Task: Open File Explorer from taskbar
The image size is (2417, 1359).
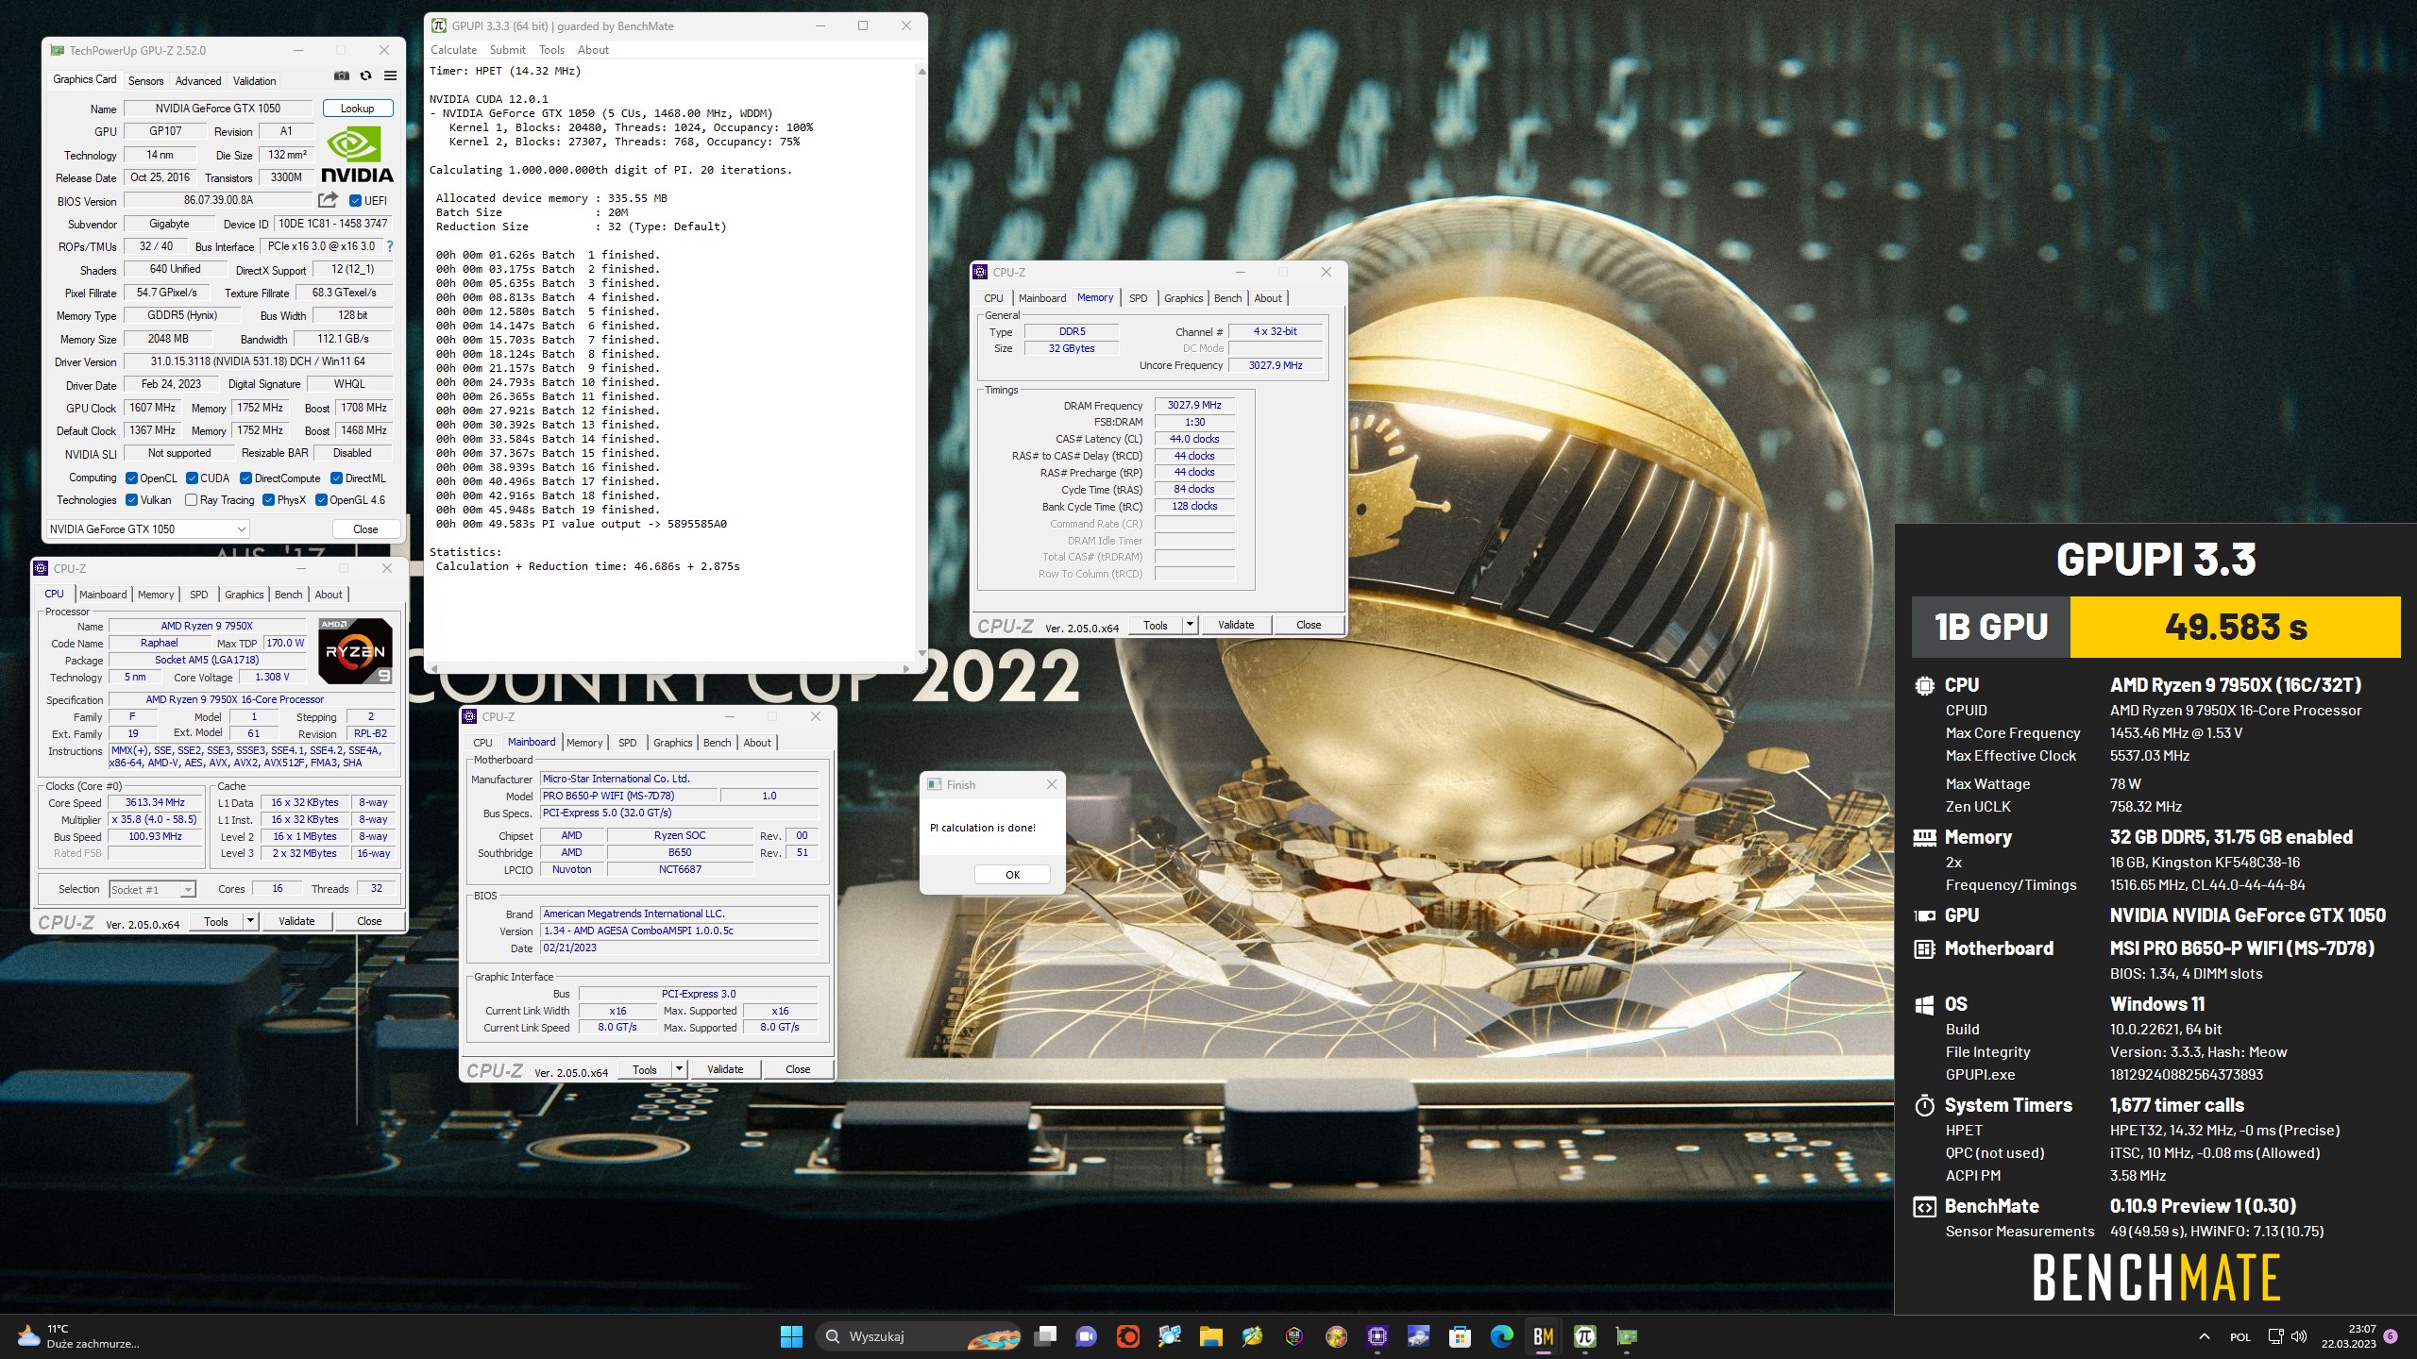Action: (1211, 1336)
